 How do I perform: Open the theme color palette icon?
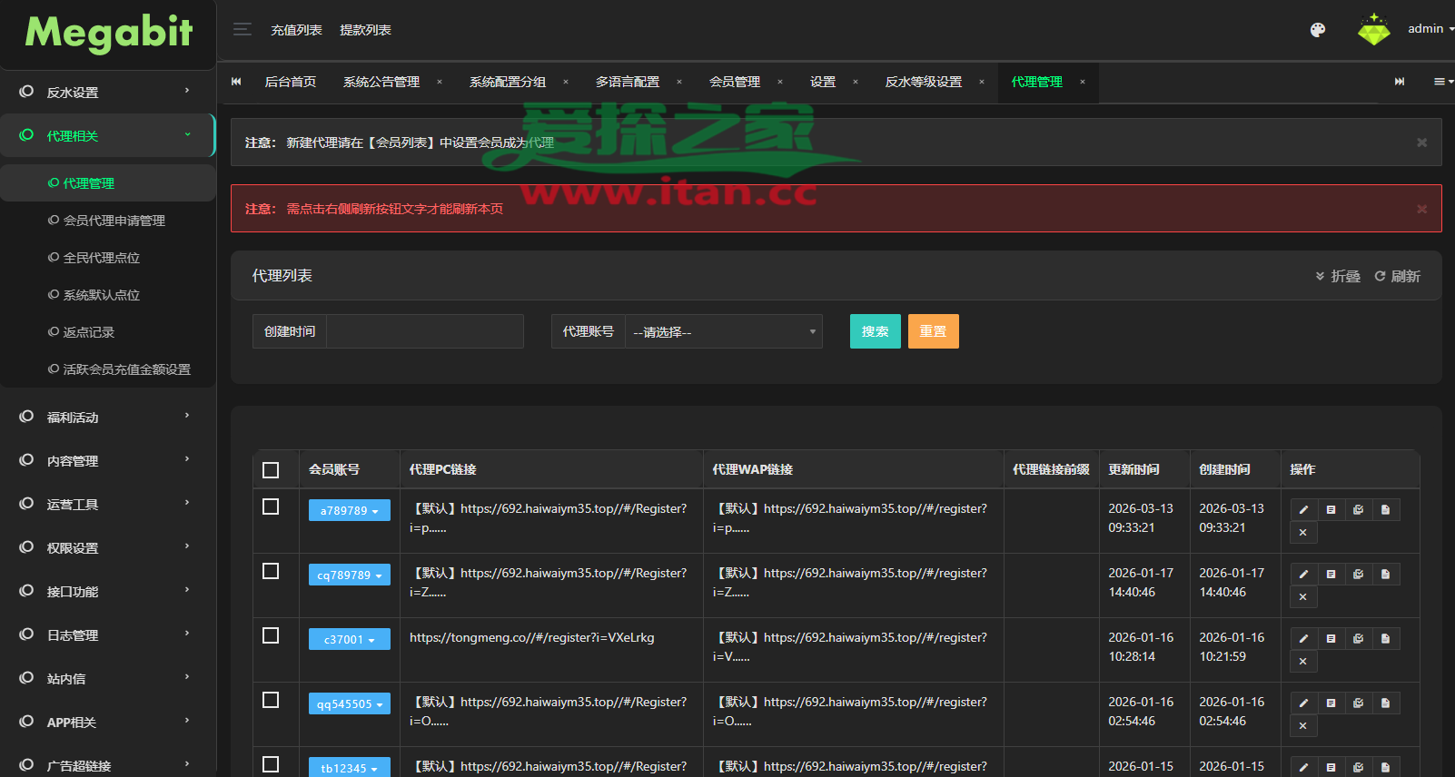(x=1318, y=30)
